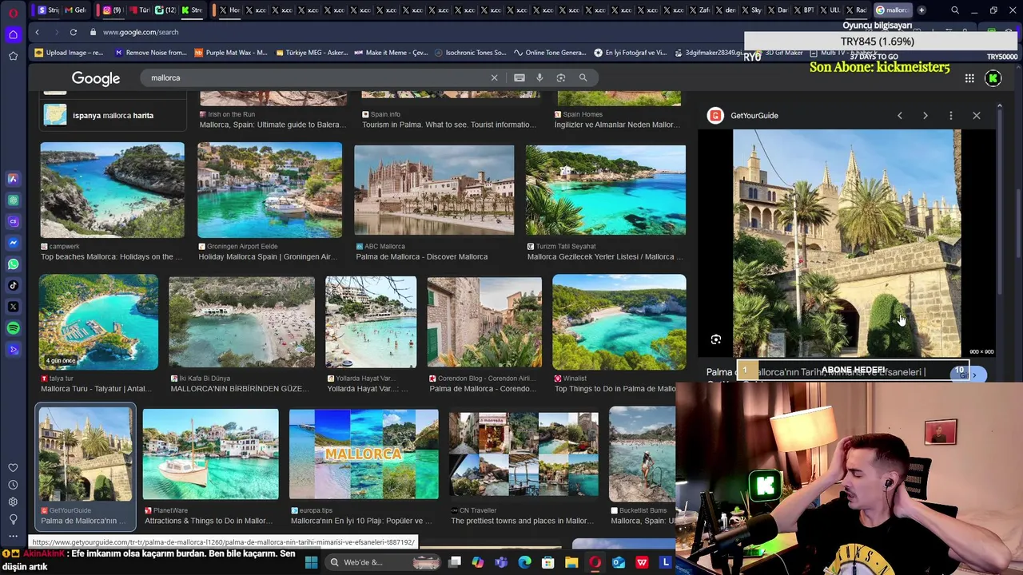The height and width of the screenshot is (575, 1023).
Task: Go back to previous page
Action: [37, 32]
